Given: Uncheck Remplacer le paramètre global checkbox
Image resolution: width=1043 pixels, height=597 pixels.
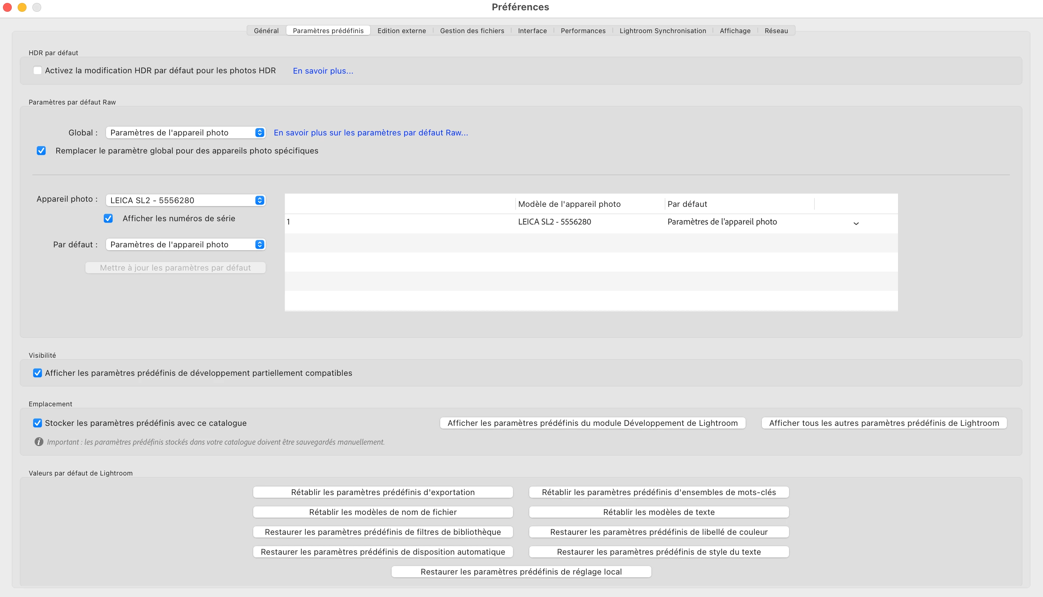Looking at the screenshot, I should tap(41, 151).
